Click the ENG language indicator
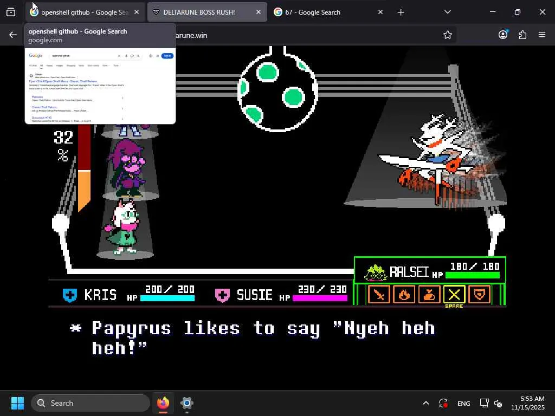The height and width of the screenshot is (416, 555). (x=464, y=403)
